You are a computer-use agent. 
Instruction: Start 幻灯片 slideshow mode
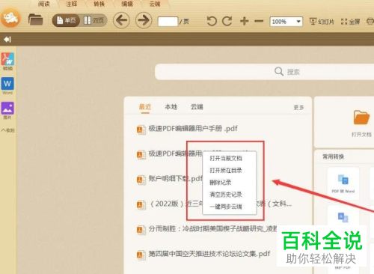322,22
